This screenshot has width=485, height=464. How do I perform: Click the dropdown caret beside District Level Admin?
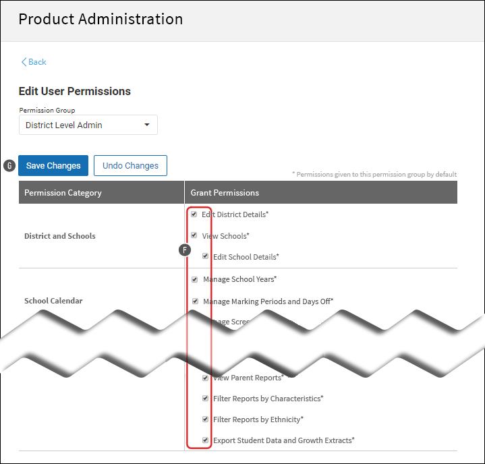147,125
